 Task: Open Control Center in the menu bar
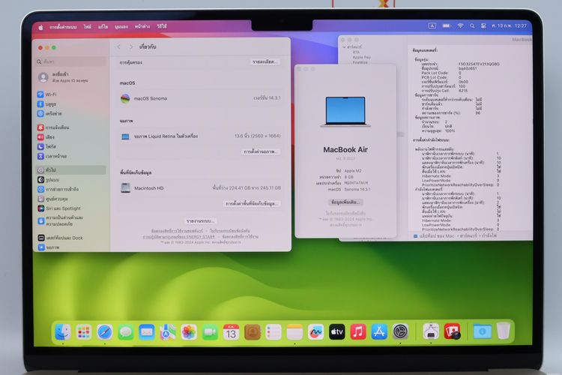click(483, 25)
